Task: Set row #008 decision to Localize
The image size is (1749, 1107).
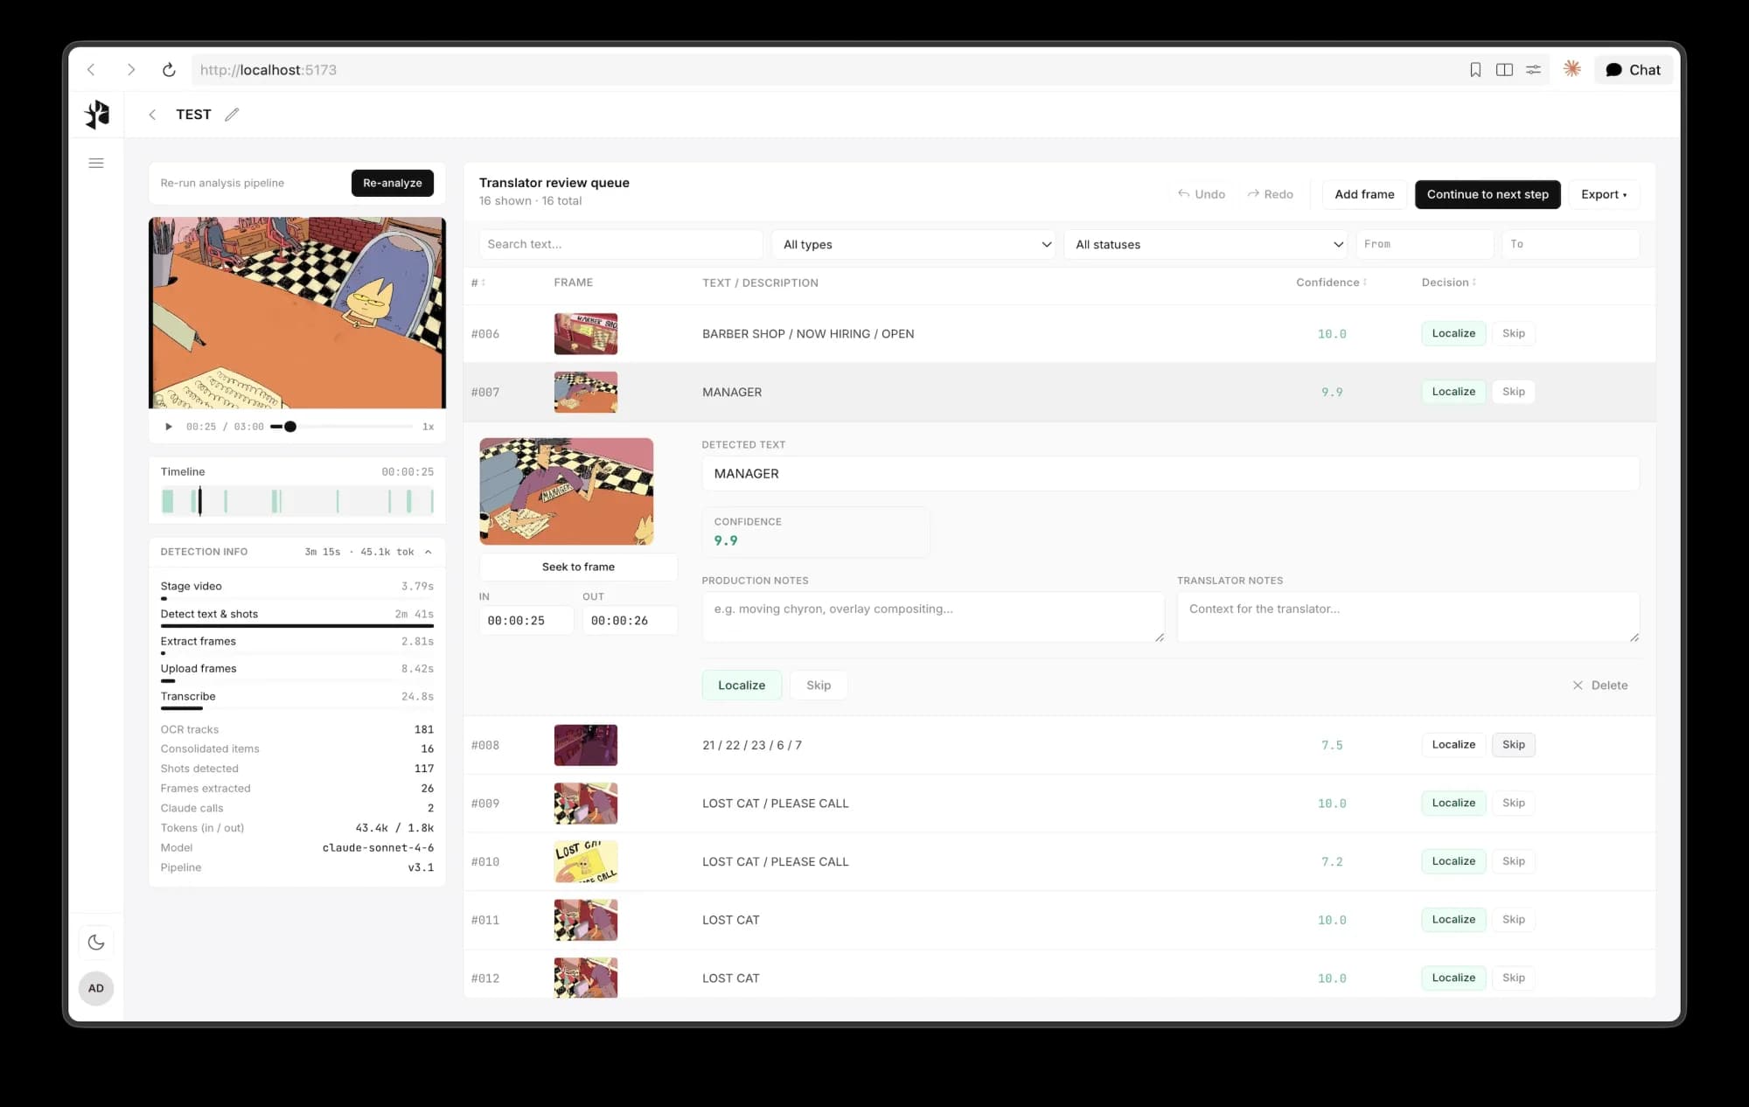Action: [x=1453, y=745]
